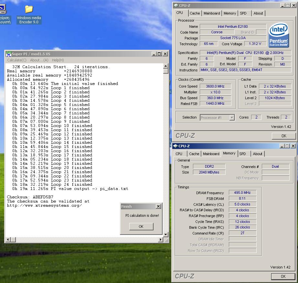Switch to Mainboard tab in bottom CPU-Z

[x=211, y=154]
